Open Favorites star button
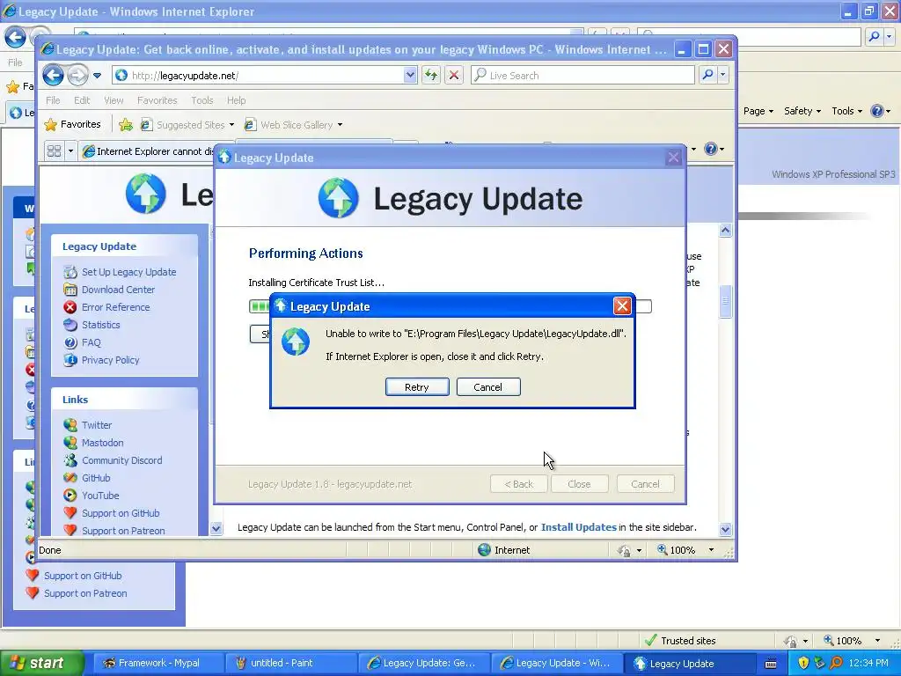Viewport: 901px width, 676px height. click(73, 124)
